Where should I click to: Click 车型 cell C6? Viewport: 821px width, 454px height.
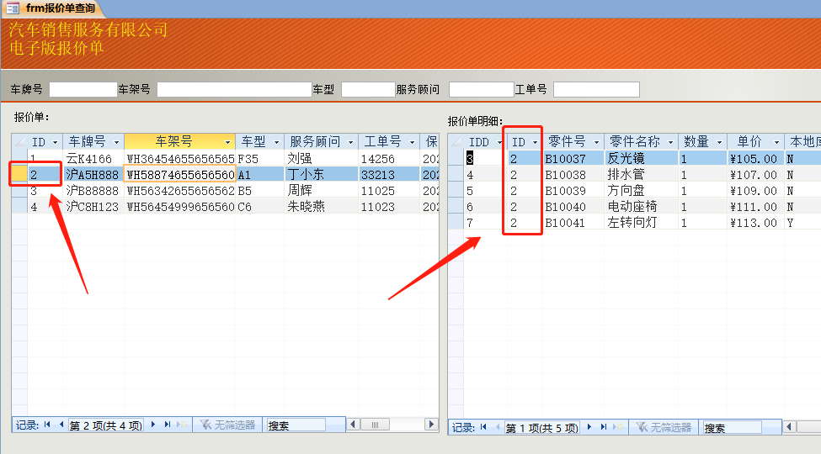(259, 207)
